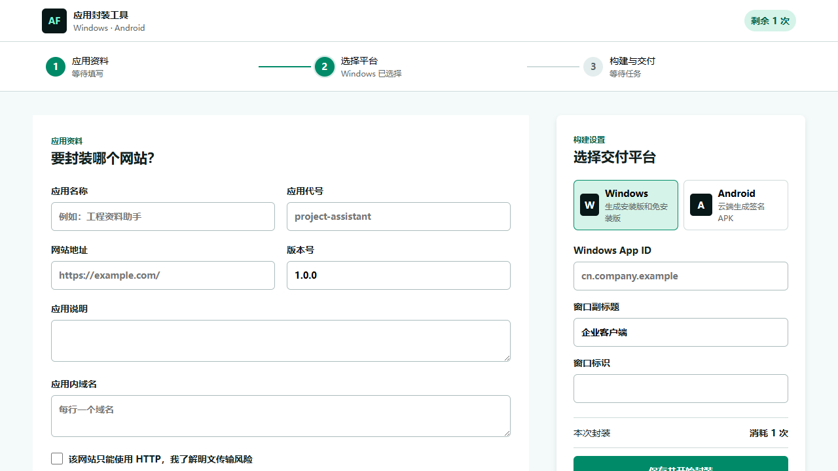Click the Windows W platform icon
This screenshot has height=471, width=838.
tap(589, 205)
